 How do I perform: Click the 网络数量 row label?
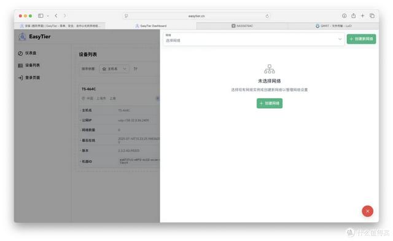tap(88, 130)
